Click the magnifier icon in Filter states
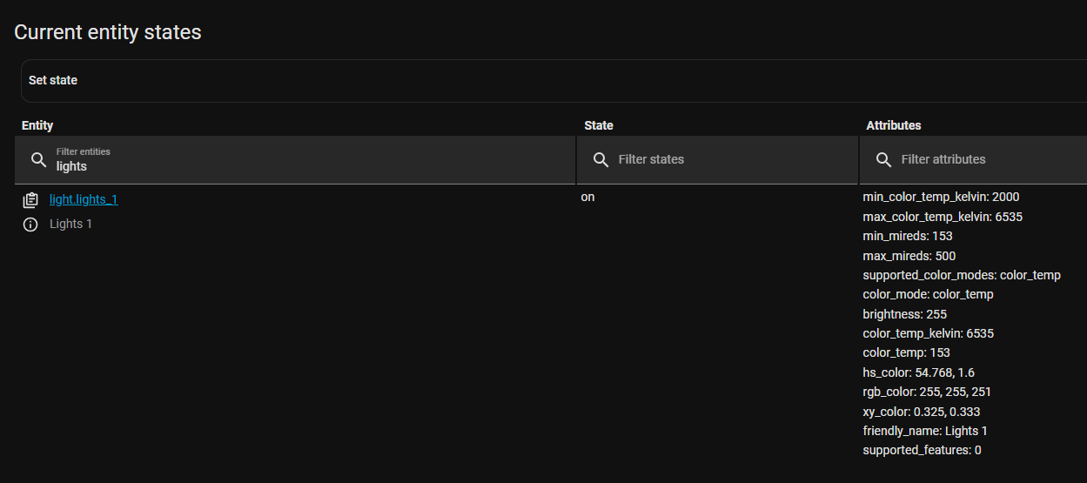1087x483 pixels. [601, 159]
